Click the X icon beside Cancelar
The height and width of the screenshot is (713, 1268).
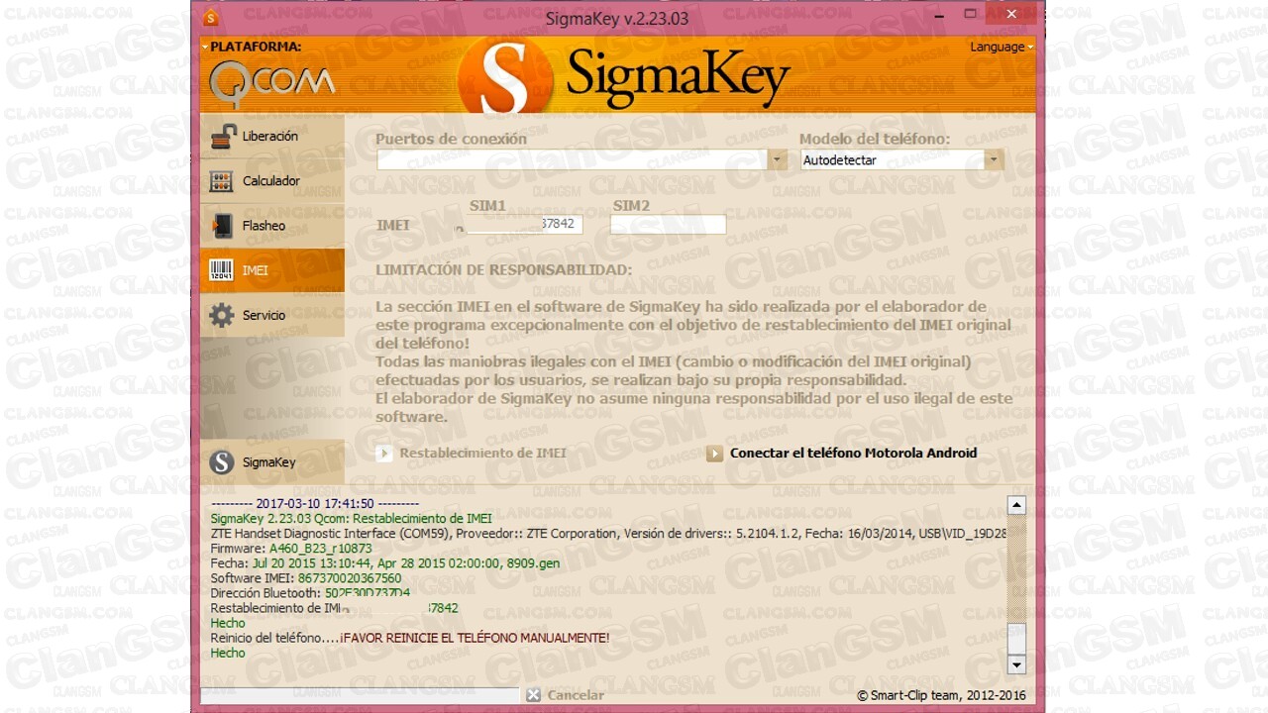pyautogui.click(x=533, y=695)
